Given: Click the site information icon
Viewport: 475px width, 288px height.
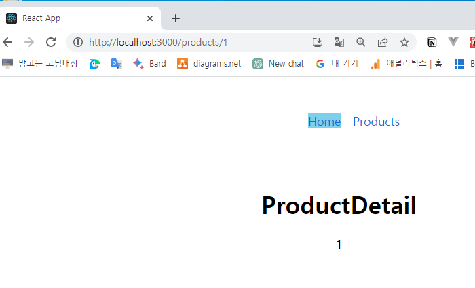Looking at the screenshot, I should tap(78, 42).
